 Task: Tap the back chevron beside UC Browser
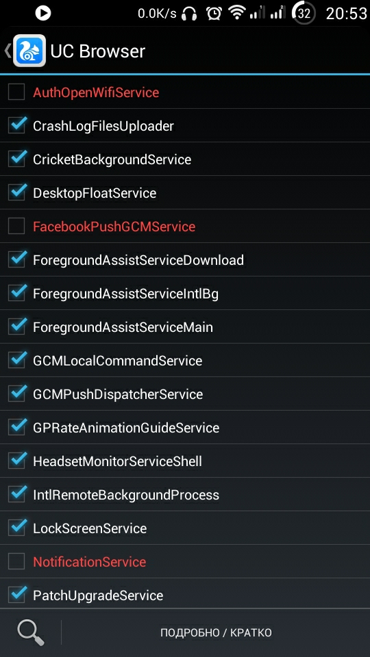pos(7,51)
